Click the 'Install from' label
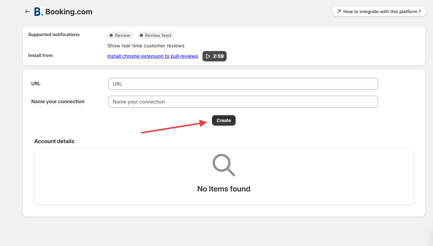433x246 pixels. pyautogui.click(x=40, y=55)
